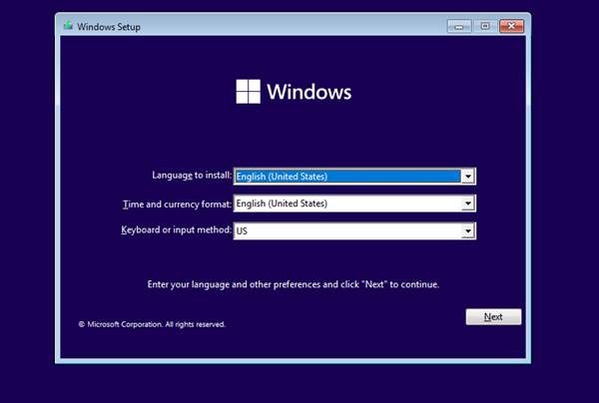Click the 'Keyboard or input method:' label

[x=176, y=230]
